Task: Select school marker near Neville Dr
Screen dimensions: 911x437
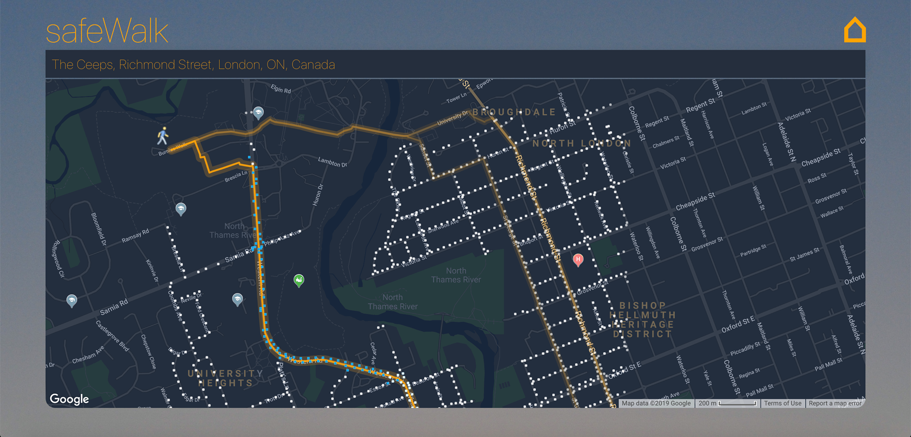Action: click(x=238, y=299)
